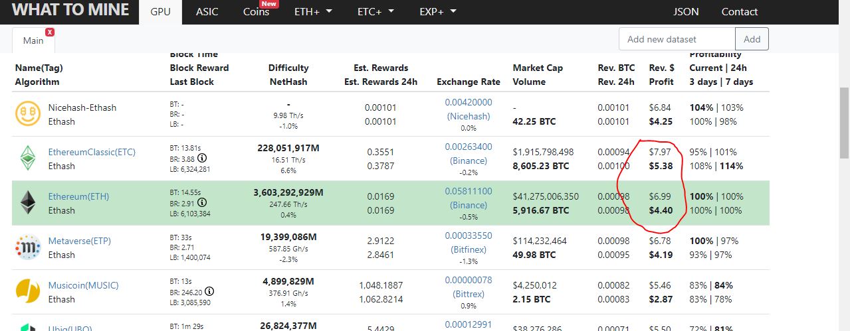Select the Main dataset tab
Image resolution: width=850 pixels, height=331 pixels.
click(33, 40)
